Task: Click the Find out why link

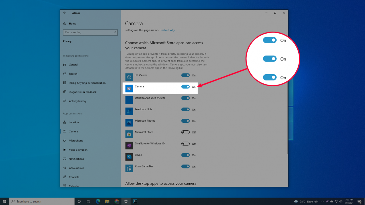Action: tap(167, 30)
